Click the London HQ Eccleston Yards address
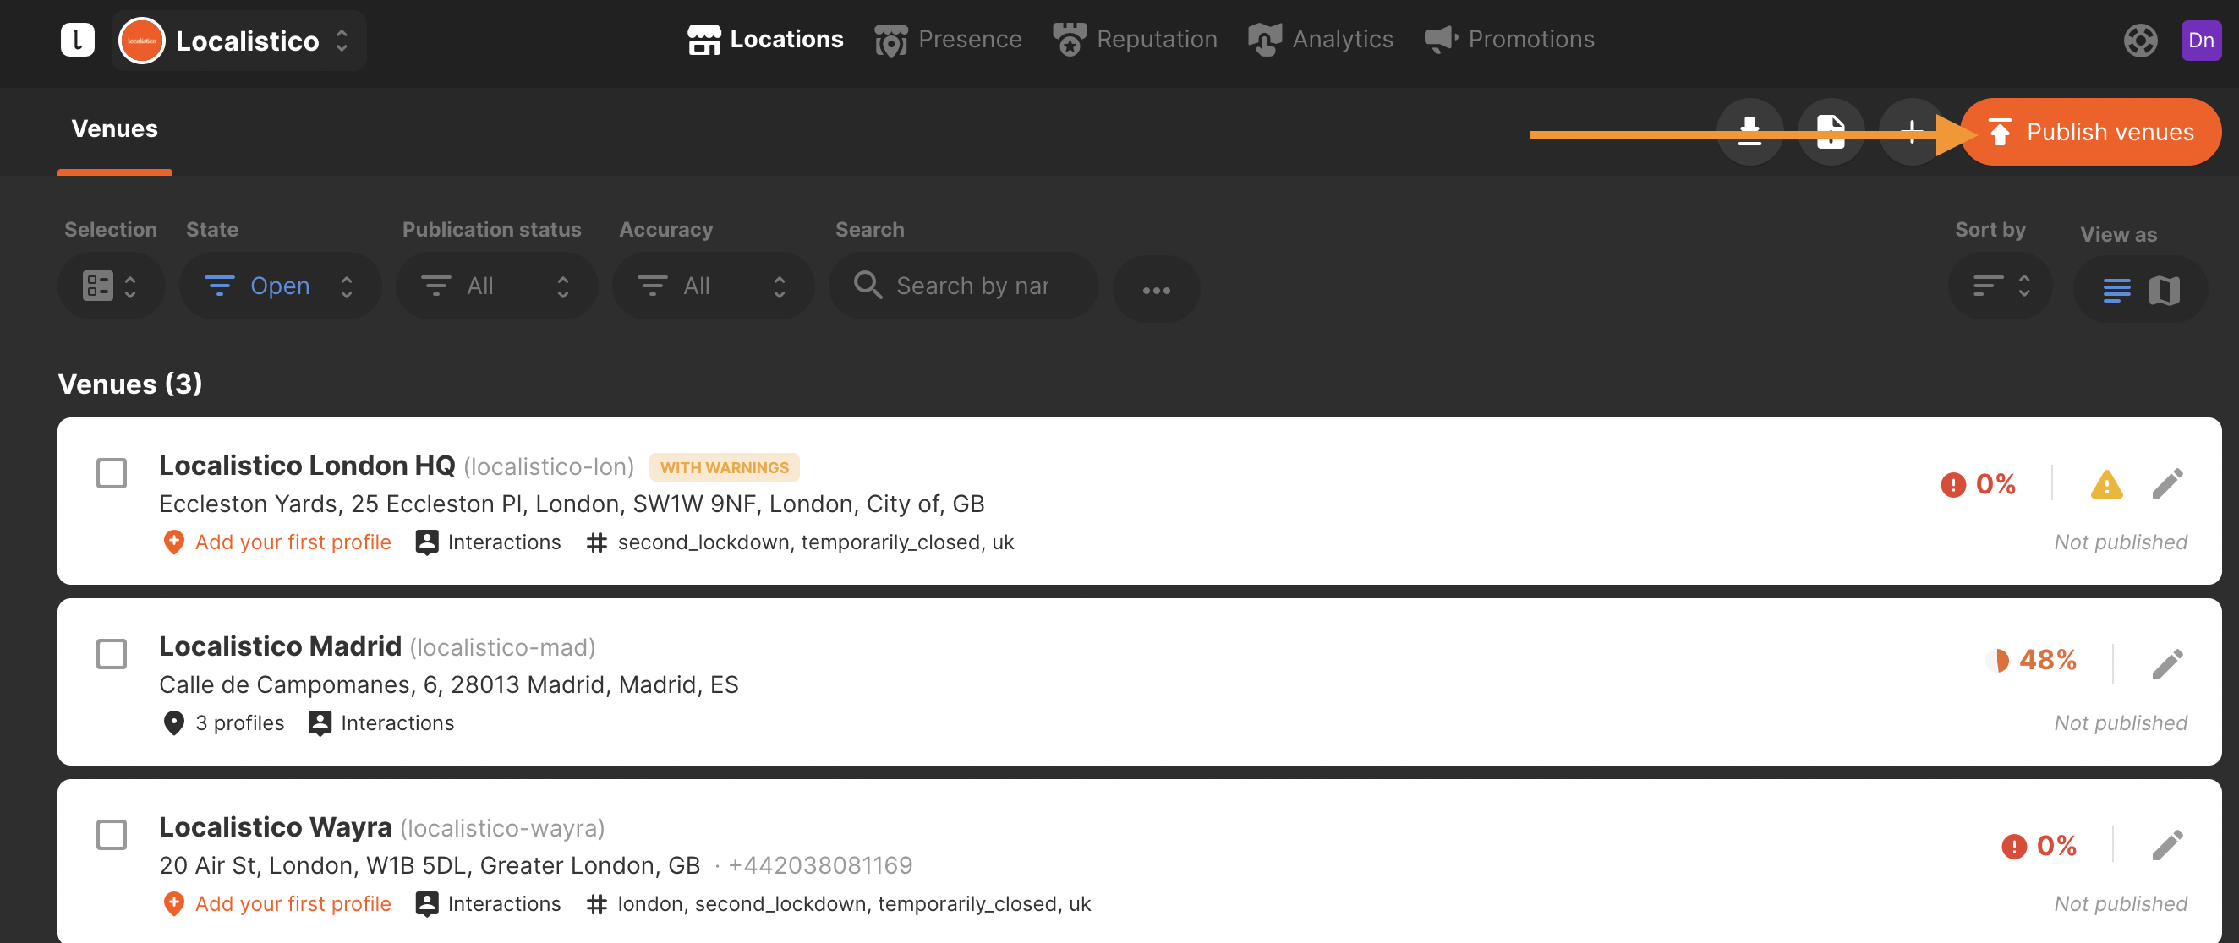 point(572,504)
